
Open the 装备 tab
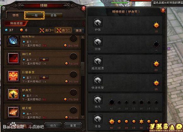[54, 15]
